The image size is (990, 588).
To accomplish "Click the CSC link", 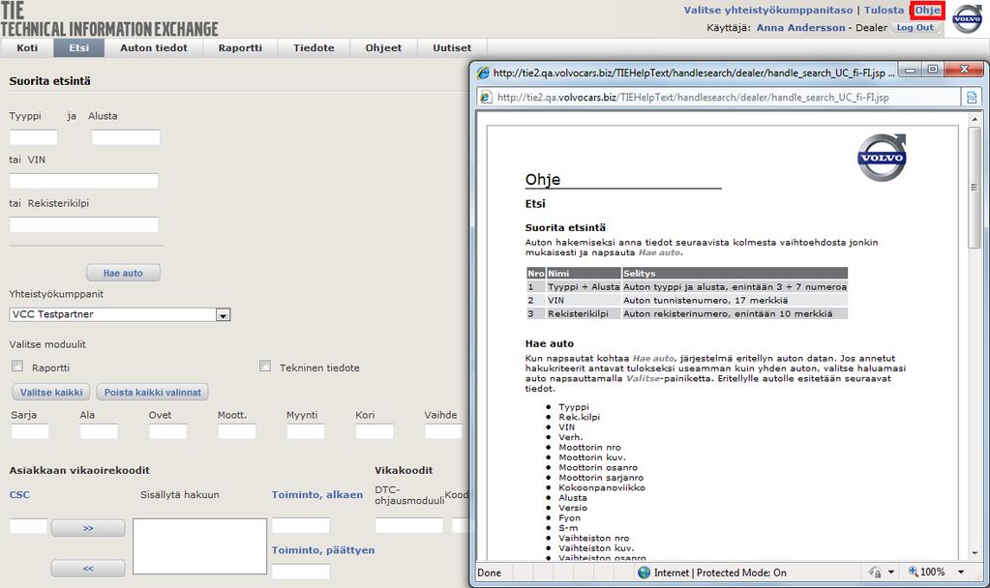I will point(19,494).
